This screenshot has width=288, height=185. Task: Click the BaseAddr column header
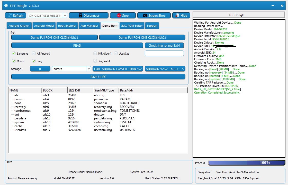153,90
